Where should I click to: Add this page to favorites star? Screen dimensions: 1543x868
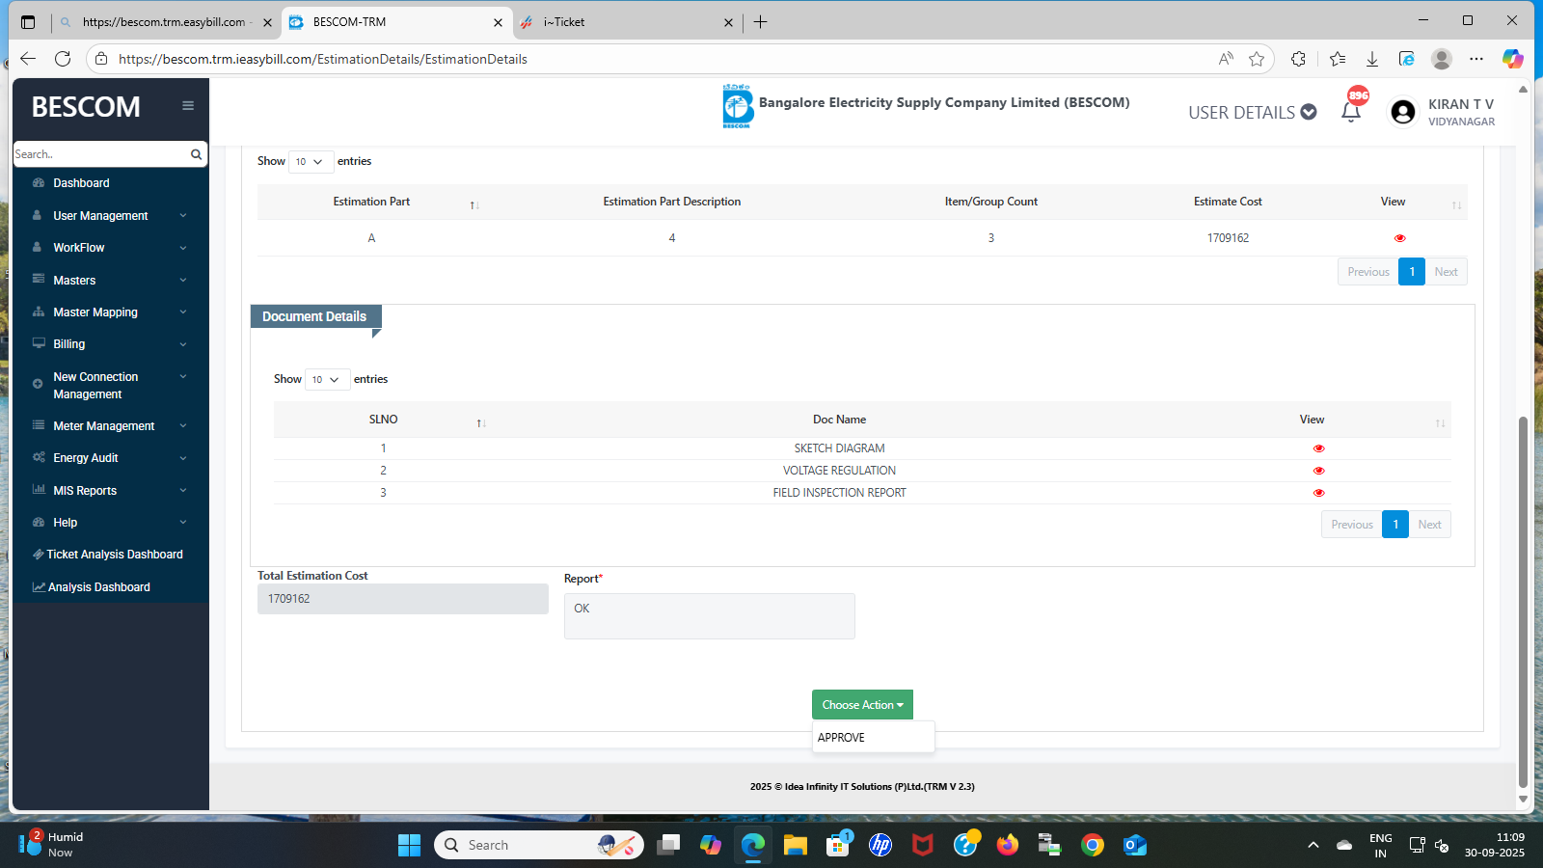point(1257,59)
